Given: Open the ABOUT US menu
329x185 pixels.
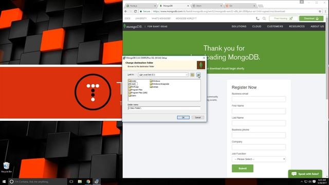Looking at the screenshot, I should (317, 26).
